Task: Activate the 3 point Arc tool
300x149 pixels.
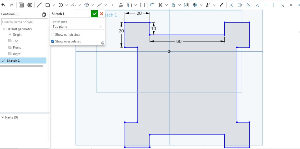Action: [x=73, y=5]
